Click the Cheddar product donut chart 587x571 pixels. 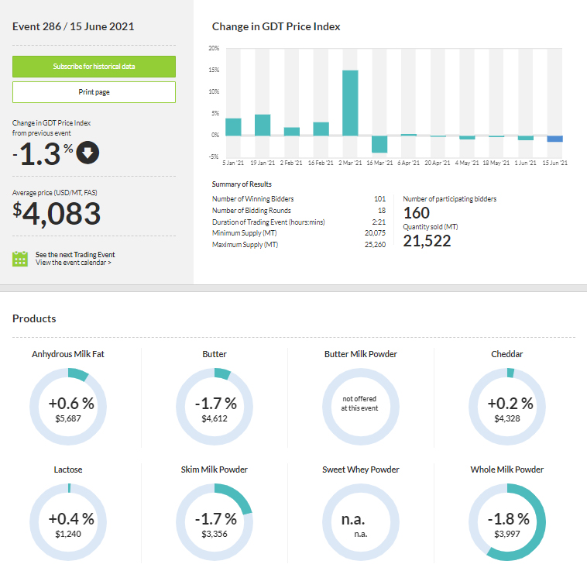coord(507,407)
